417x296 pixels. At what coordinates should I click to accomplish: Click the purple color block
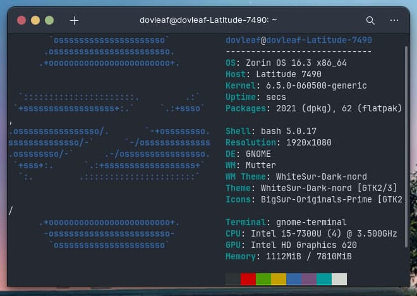[309, 279]
